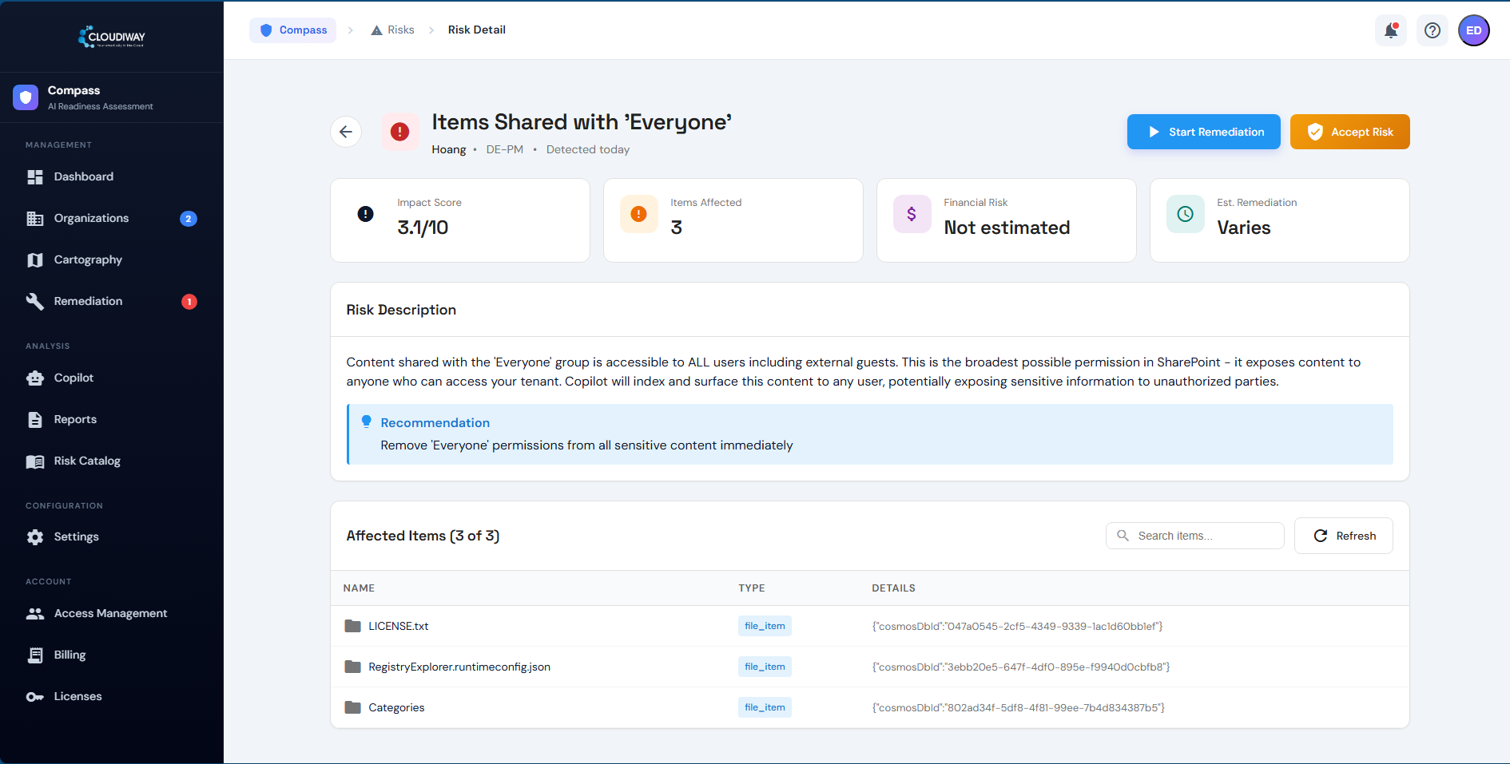Click the Settings gear icon

[x=35, y=537]
